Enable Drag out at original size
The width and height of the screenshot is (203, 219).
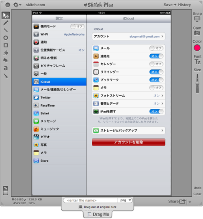coord(80,206)
